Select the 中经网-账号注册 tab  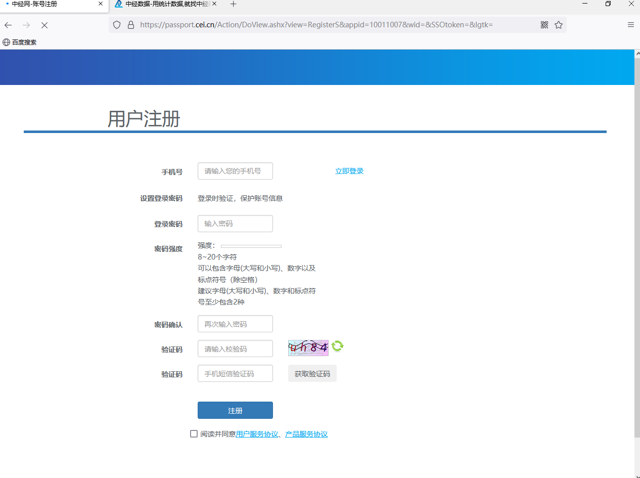pyautogui.click(x=51, y=4)
